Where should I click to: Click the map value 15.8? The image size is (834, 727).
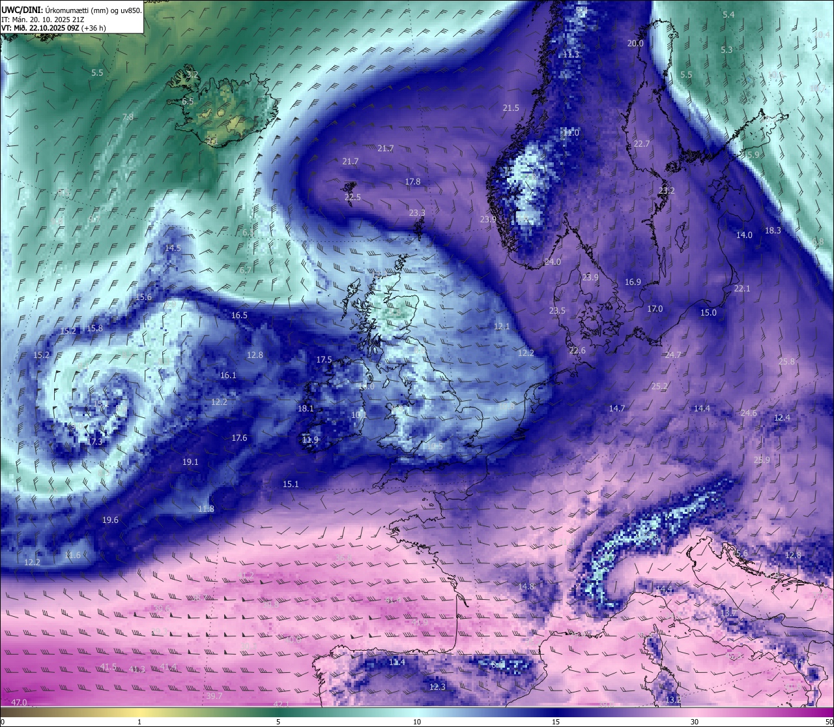(x=94, y=329)
